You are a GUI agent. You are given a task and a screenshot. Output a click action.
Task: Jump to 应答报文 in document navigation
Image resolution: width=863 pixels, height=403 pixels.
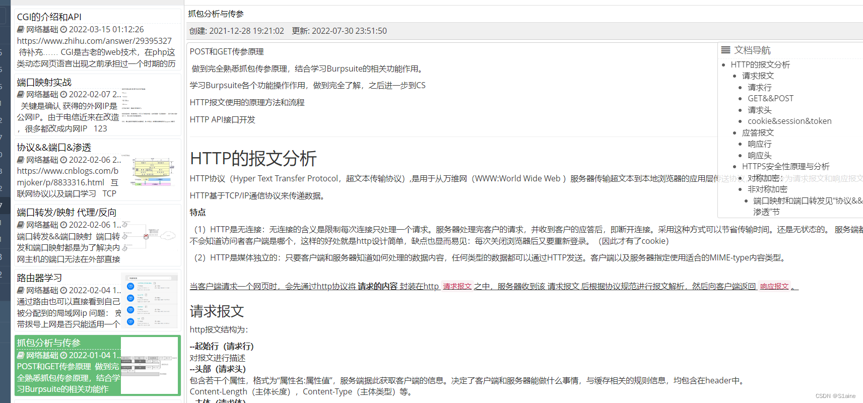(758, 132)
